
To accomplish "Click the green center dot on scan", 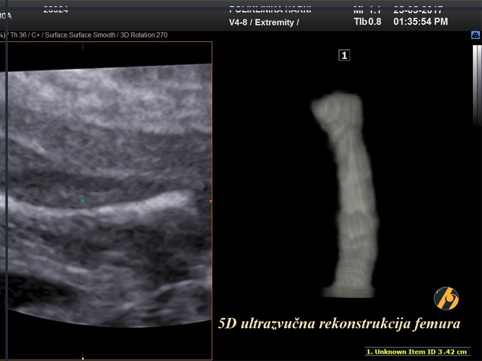I will tap(83, 201).
